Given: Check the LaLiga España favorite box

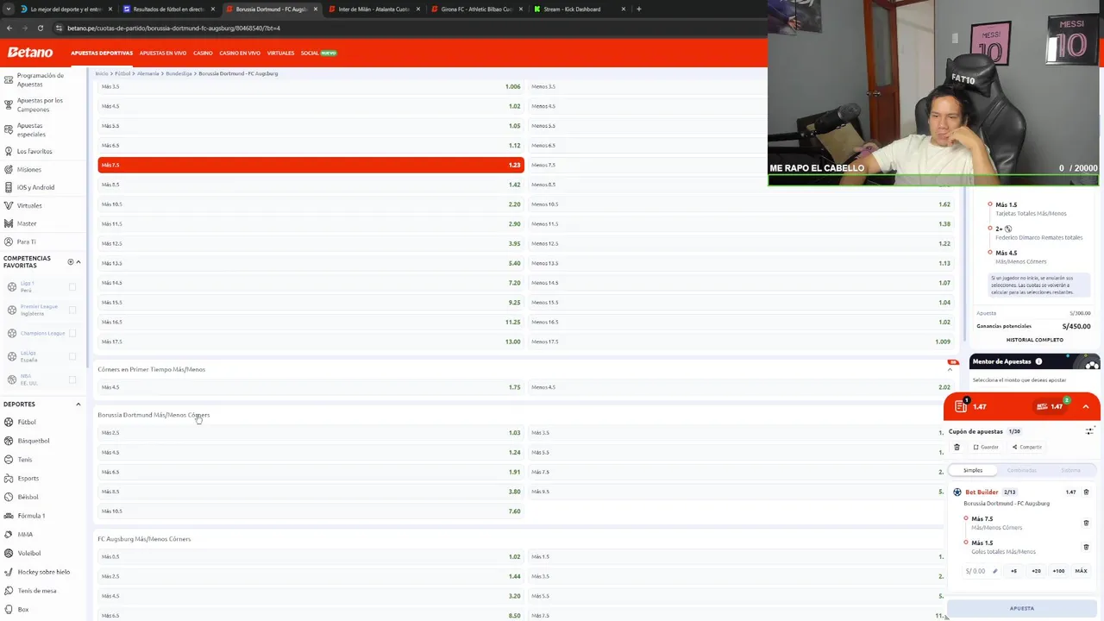Looking at the screenshot, I should tap(72, 356).
